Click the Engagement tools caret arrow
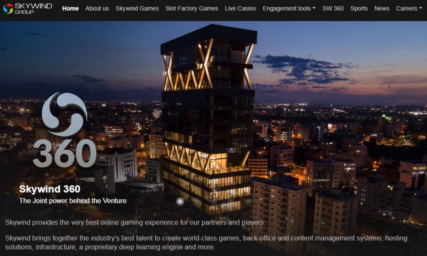This screenshot has width=427, height=256. pyautogui.click(x=314, y=9)
